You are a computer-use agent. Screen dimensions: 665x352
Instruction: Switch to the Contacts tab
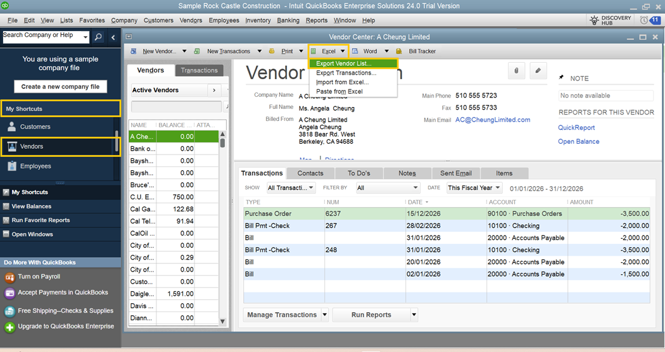310,173
